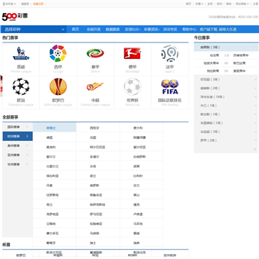Open the Champions League star-ball icon
259x259 pixels.
(21, 86)
